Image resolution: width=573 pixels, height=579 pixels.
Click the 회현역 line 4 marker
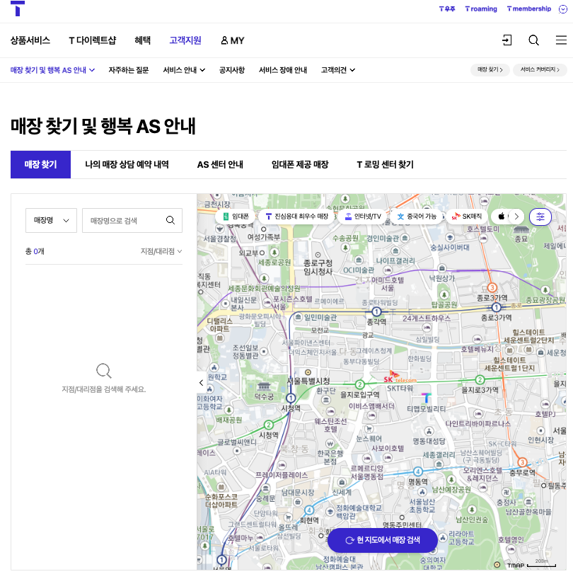309,510
